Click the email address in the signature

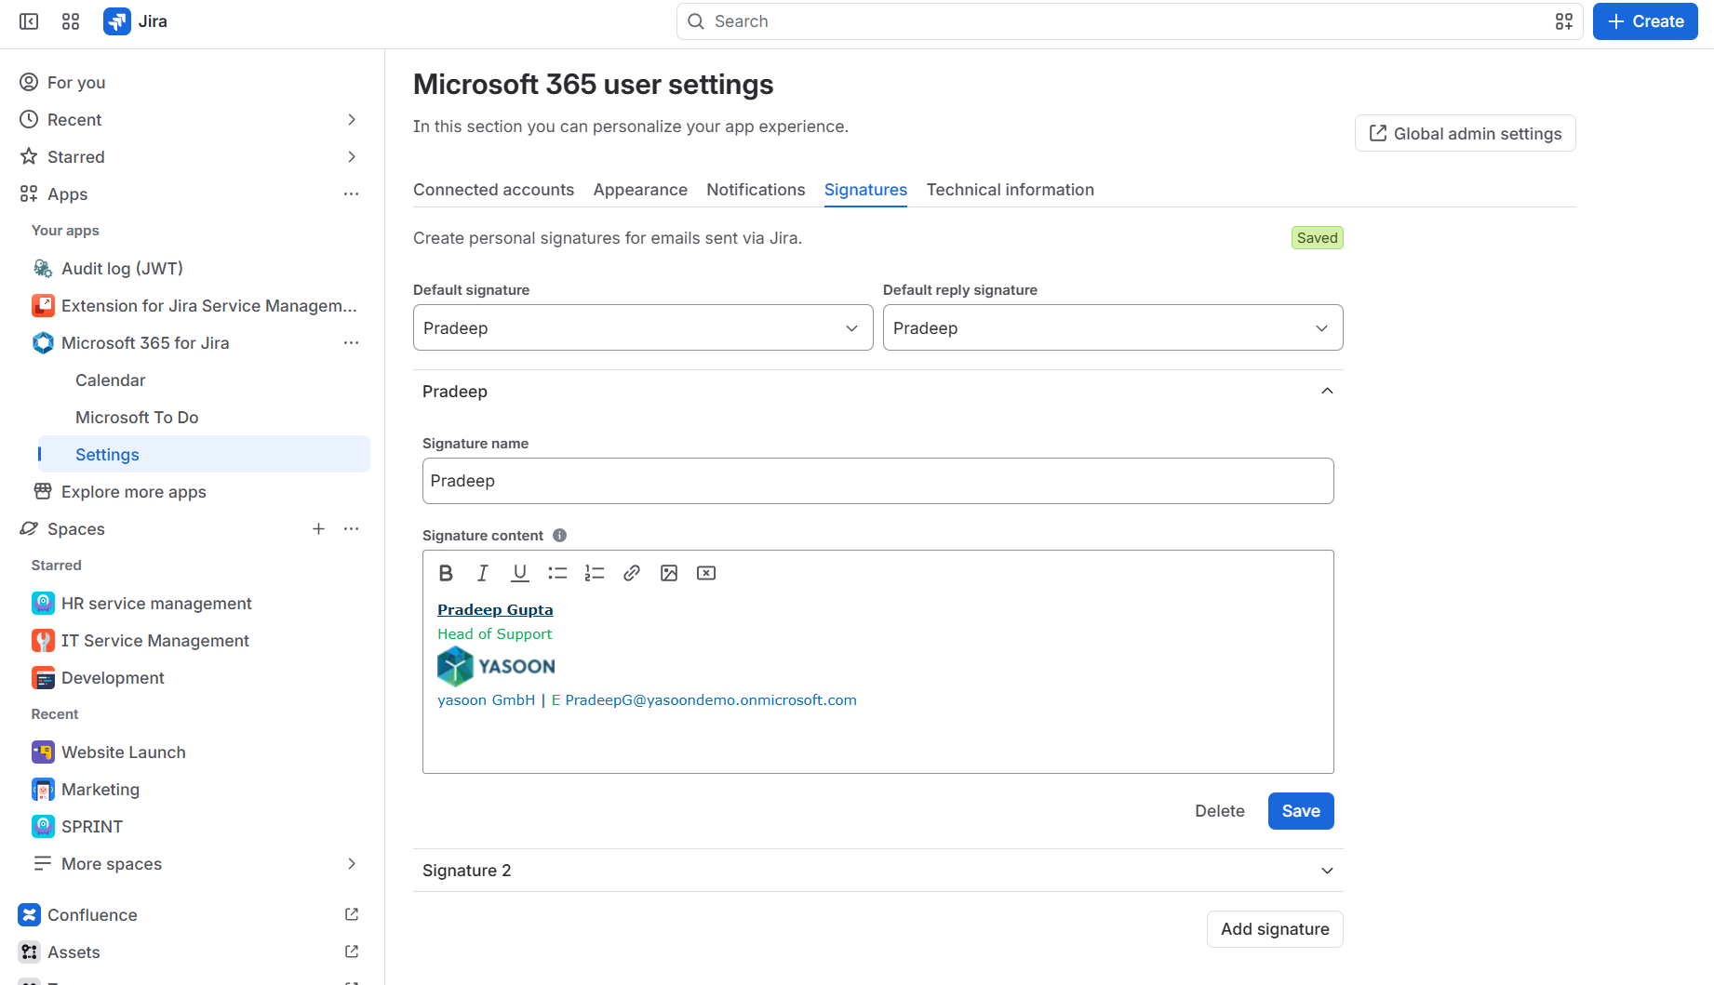tap(711, 700)
